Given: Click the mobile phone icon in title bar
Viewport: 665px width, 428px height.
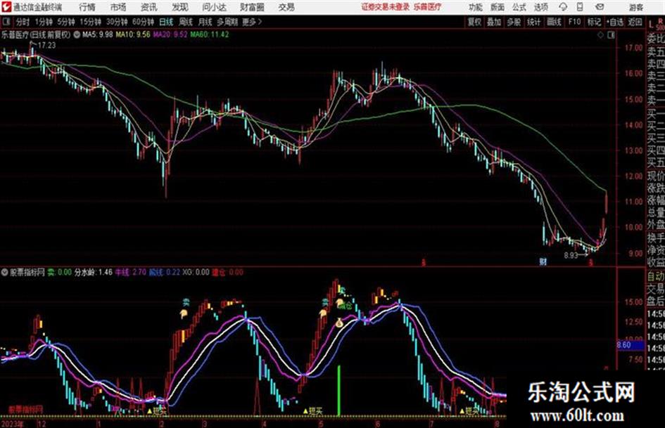Looking at the screenshot, I should click(x=580, y=7).
